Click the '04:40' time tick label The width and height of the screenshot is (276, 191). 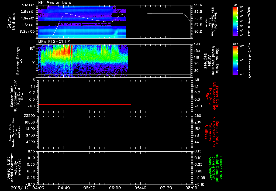pos(64,188)
